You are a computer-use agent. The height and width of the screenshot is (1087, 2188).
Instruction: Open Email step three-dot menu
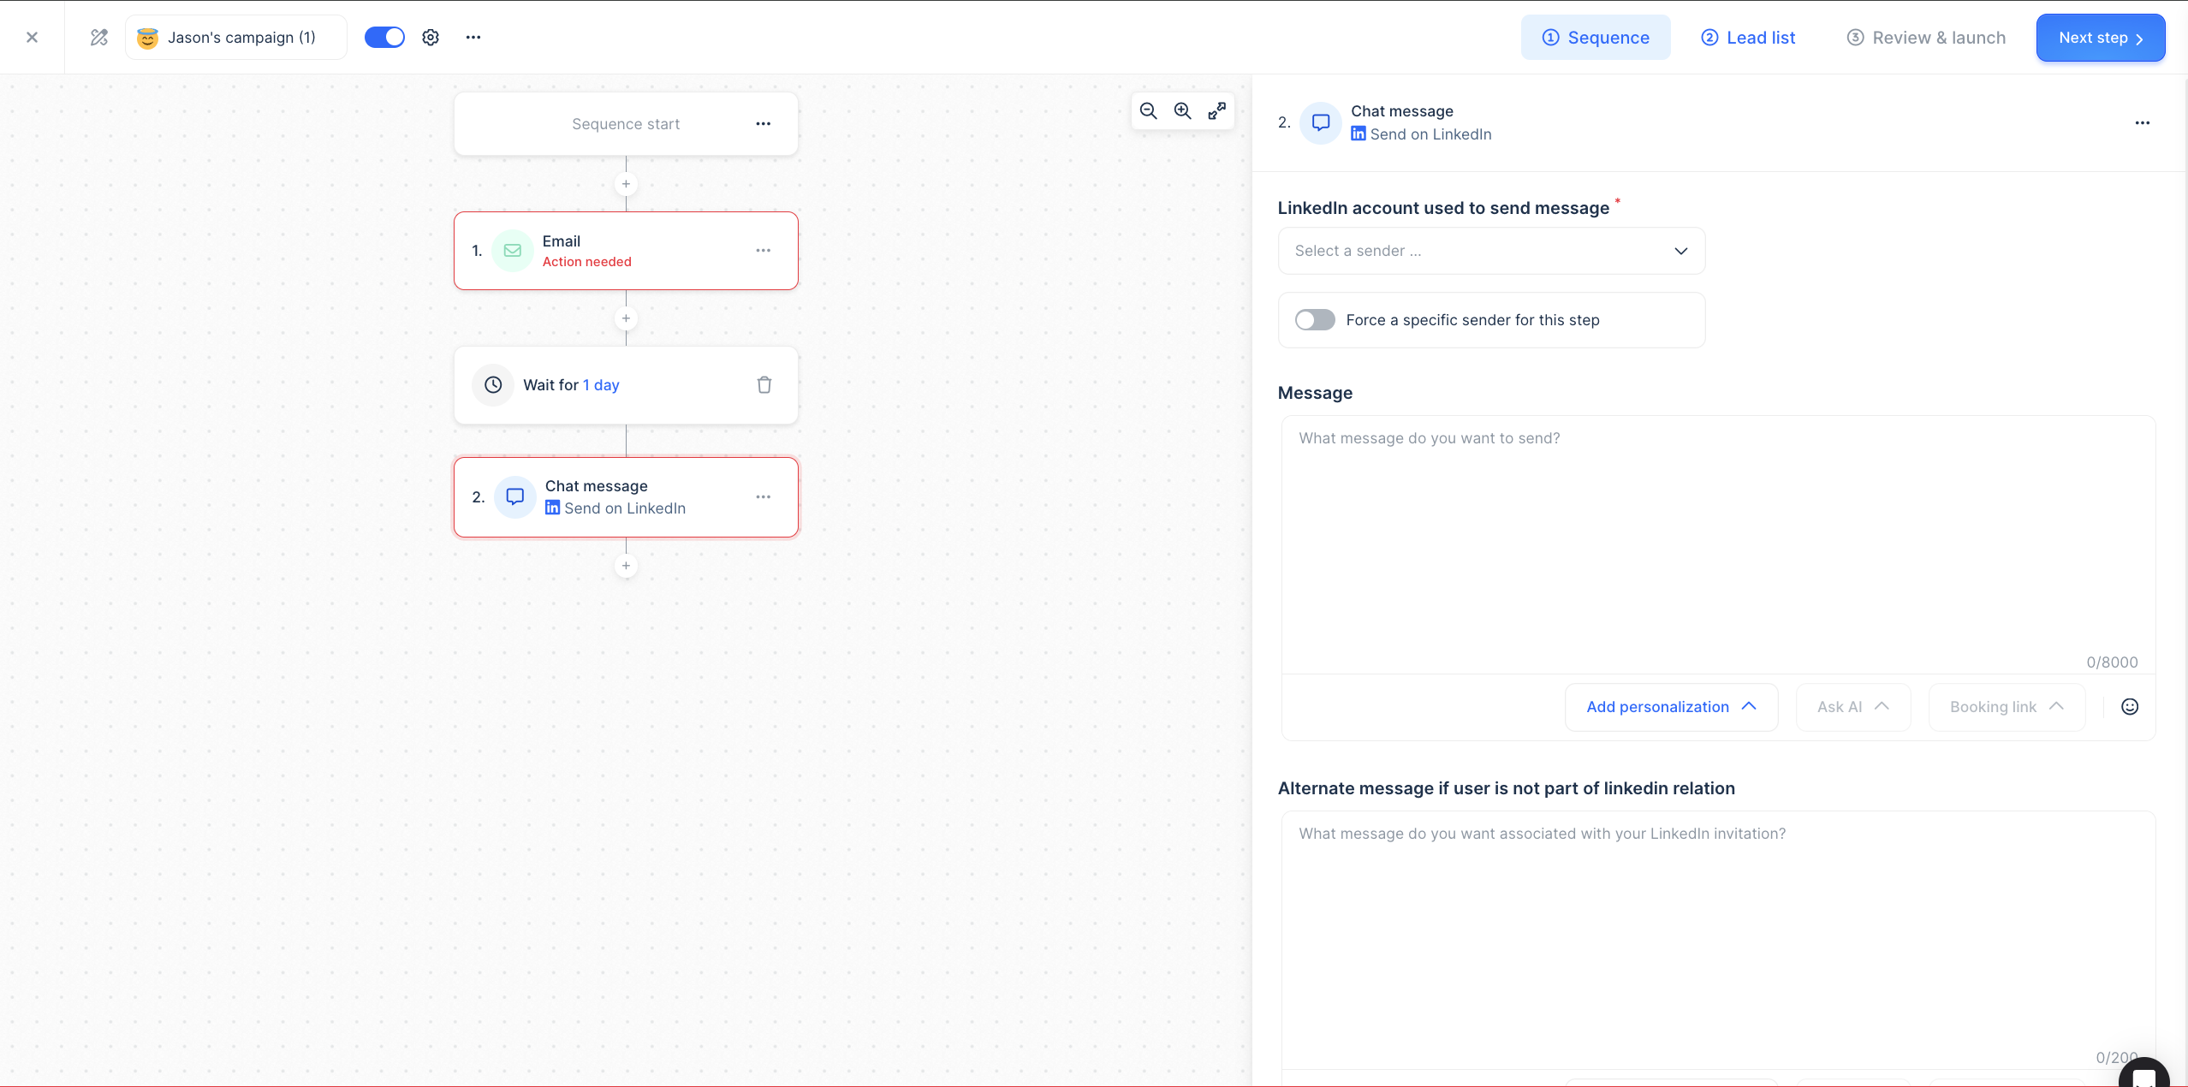coord(763,251)
